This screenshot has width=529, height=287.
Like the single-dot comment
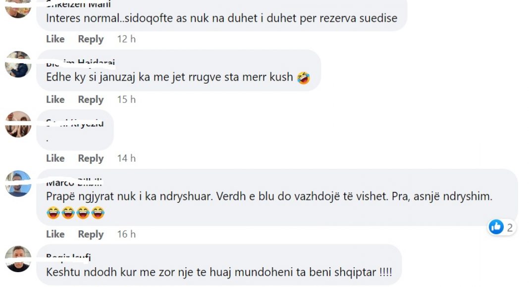pyautogui.click(x=55, y=158)
